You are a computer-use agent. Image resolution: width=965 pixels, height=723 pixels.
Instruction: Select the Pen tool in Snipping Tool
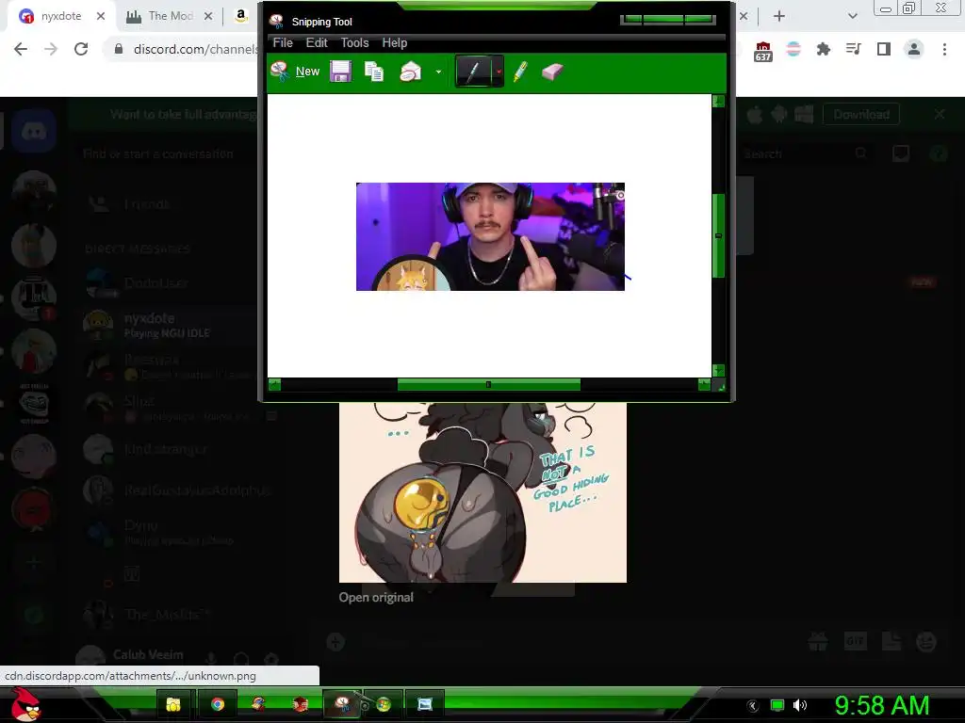coord(473,72)
